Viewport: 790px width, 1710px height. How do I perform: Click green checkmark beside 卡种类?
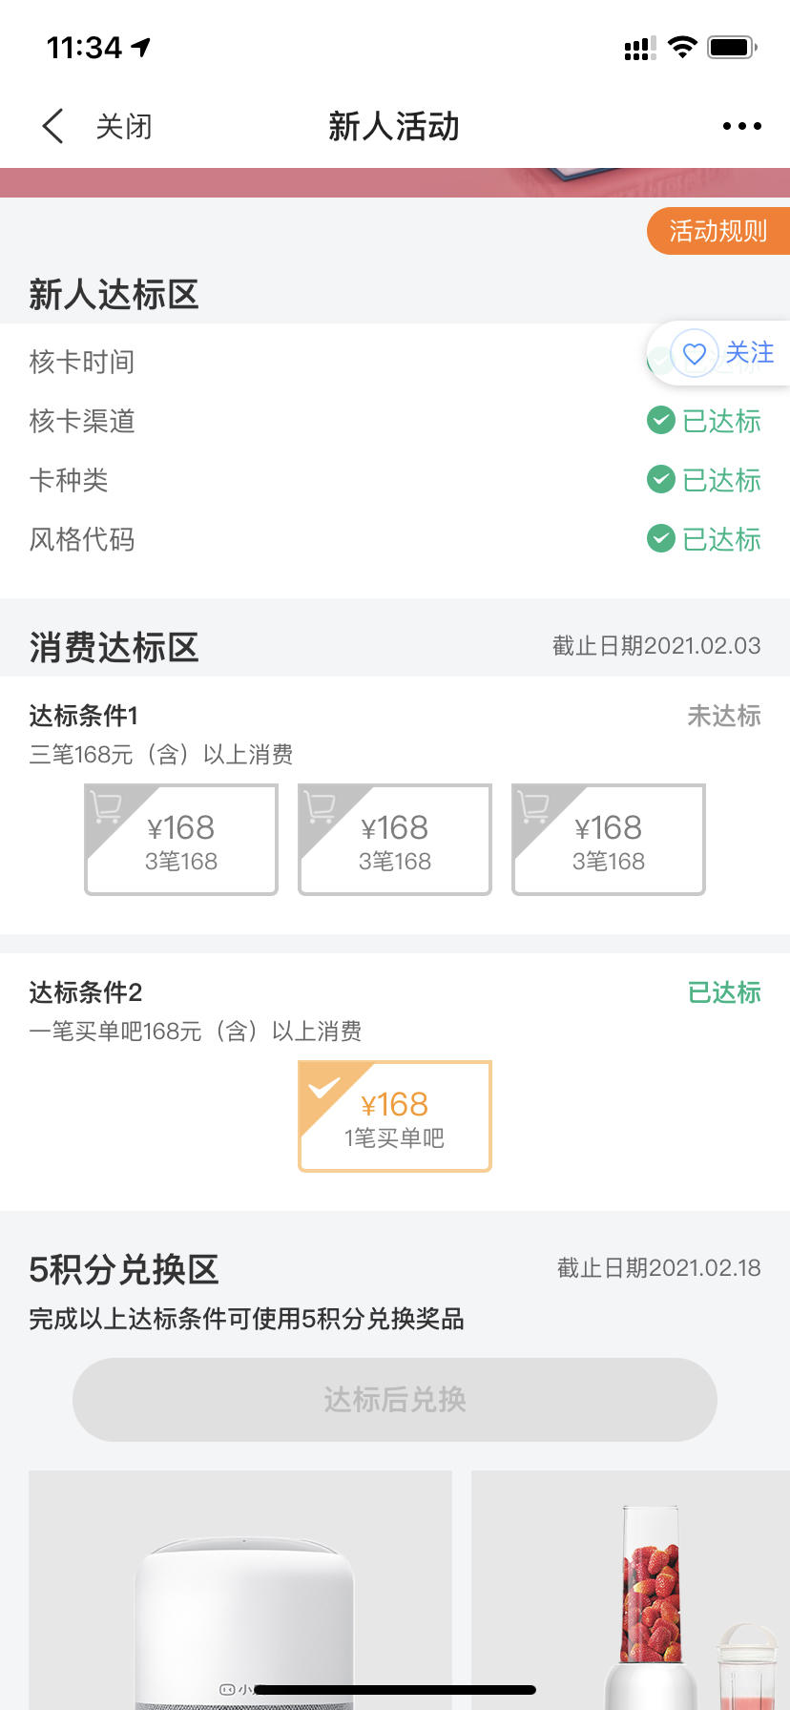(660, 479)
